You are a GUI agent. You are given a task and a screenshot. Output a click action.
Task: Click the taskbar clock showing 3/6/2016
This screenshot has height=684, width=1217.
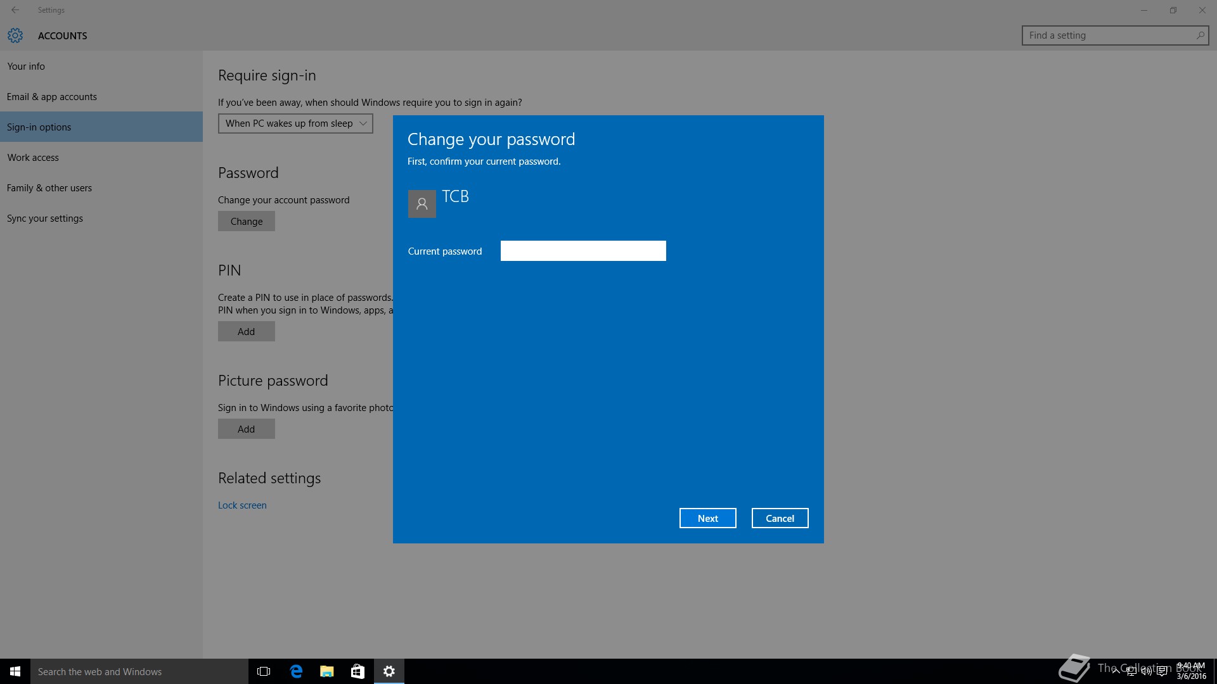pos(1191,671)
